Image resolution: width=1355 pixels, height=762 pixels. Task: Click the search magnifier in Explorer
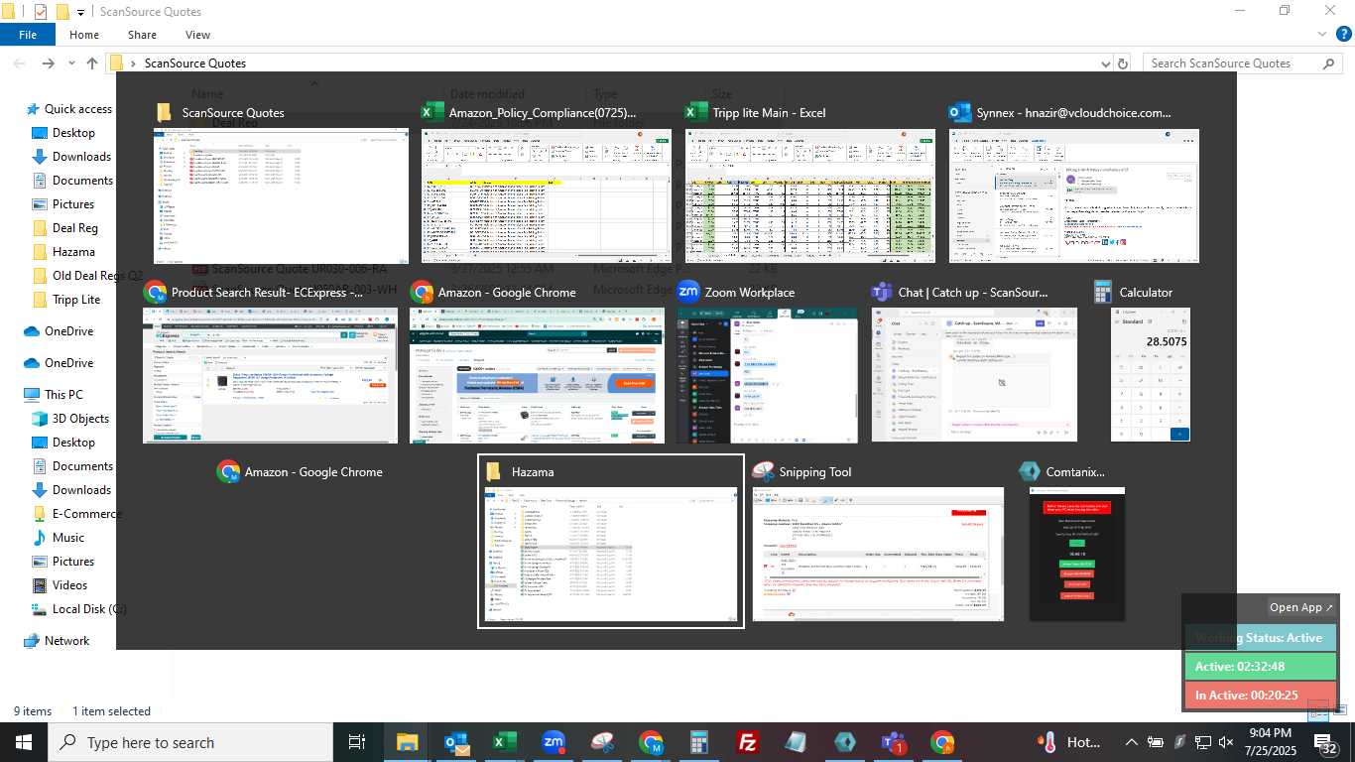click(x=1330, y=63)
